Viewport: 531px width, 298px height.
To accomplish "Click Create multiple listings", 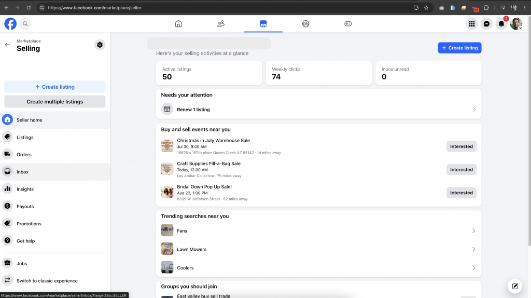I will tap(55, 102).
